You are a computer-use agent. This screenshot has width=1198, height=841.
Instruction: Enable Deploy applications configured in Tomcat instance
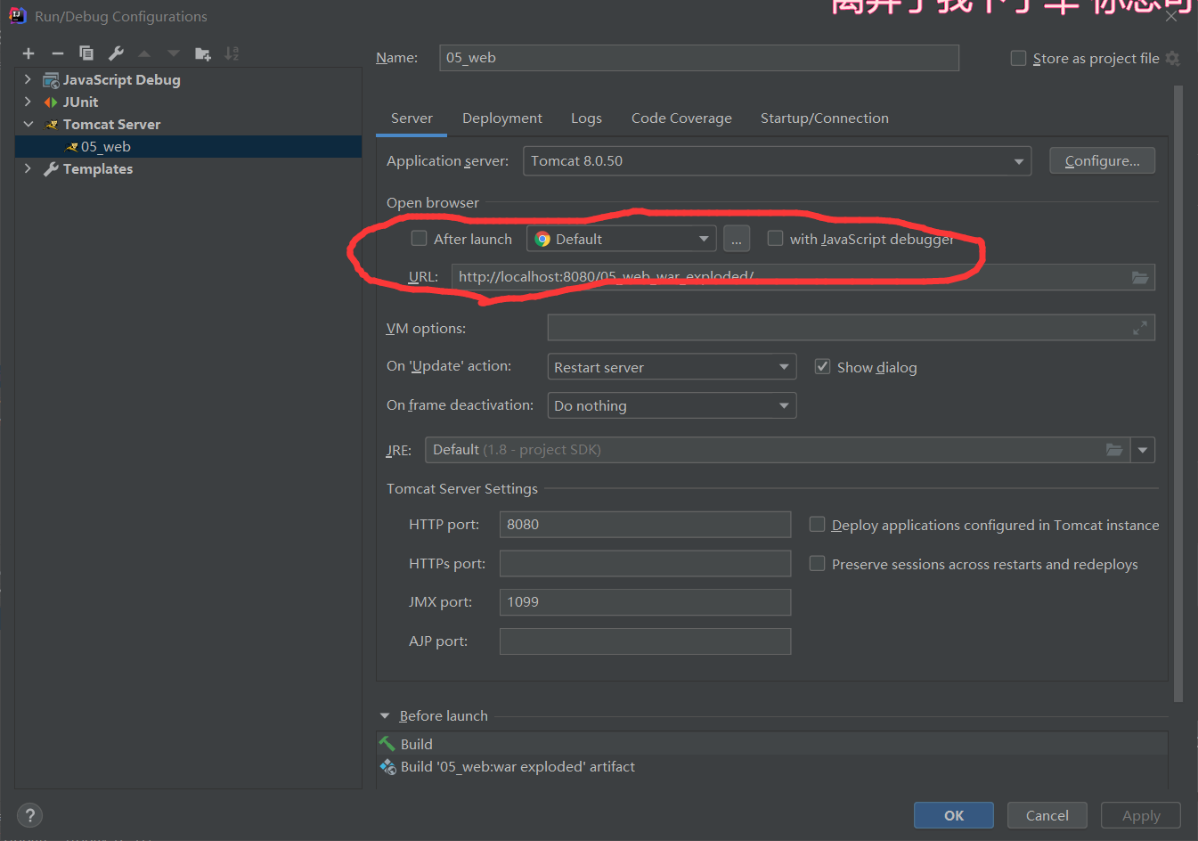817,525
